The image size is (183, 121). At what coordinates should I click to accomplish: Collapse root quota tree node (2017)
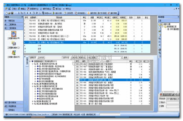pos(30,61)
